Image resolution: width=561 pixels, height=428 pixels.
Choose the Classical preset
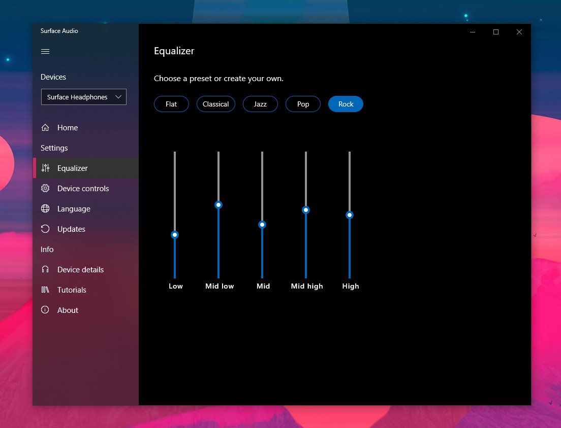(216, 104)
